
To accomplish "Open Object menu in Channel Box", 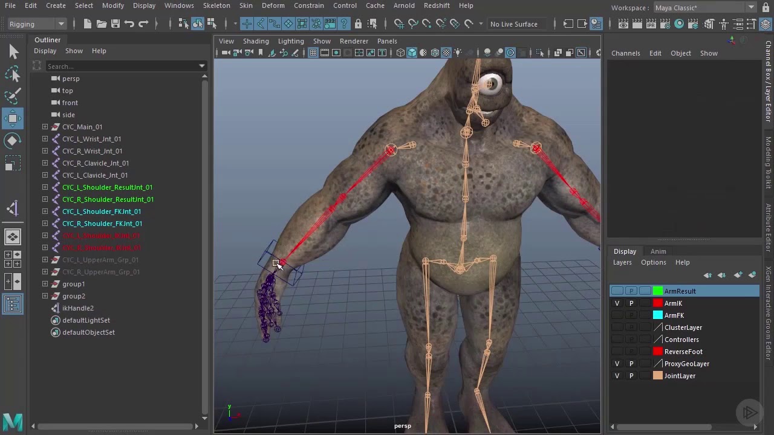I will [x=680, y=53].
